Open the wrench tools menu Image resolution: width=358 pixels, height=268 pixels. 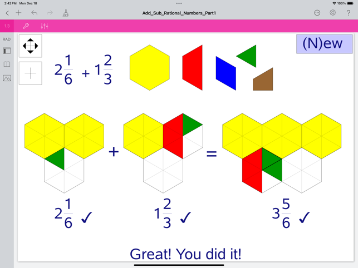[26, 26]
